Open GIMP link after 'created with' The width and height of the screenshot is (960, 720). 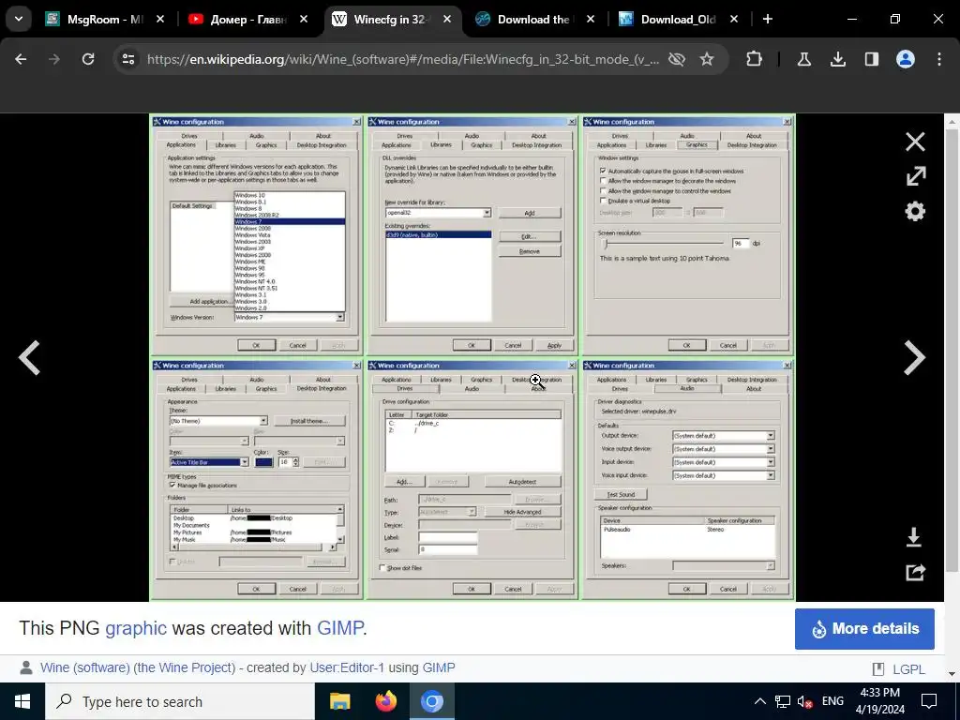point(339,628)
